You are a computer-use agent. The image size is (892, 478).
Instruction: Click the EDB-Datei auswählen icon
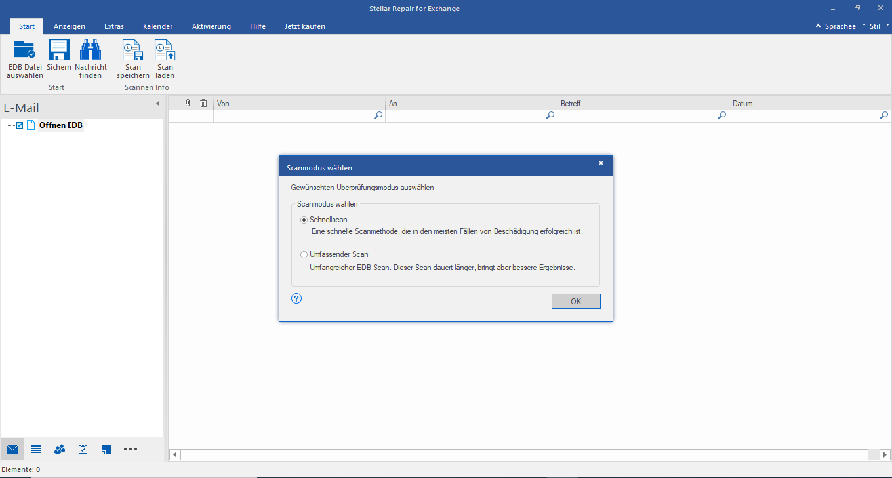pos(25,51)
